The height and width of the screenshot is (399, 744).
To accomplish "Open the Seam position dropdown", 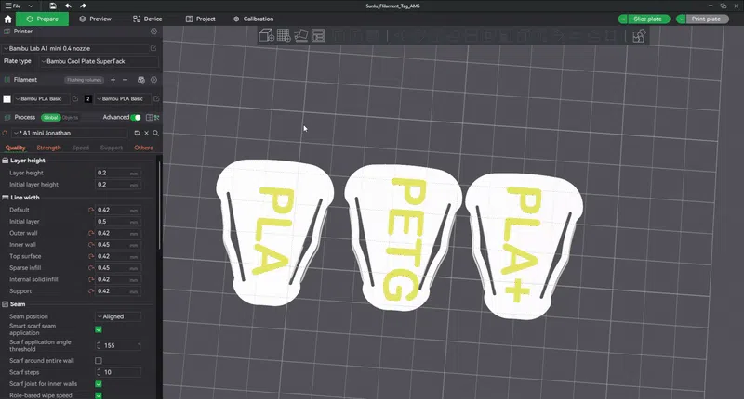I will click(118, 316).
